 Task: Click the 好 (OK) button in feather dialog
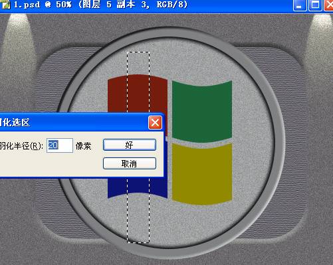point(130,145)
